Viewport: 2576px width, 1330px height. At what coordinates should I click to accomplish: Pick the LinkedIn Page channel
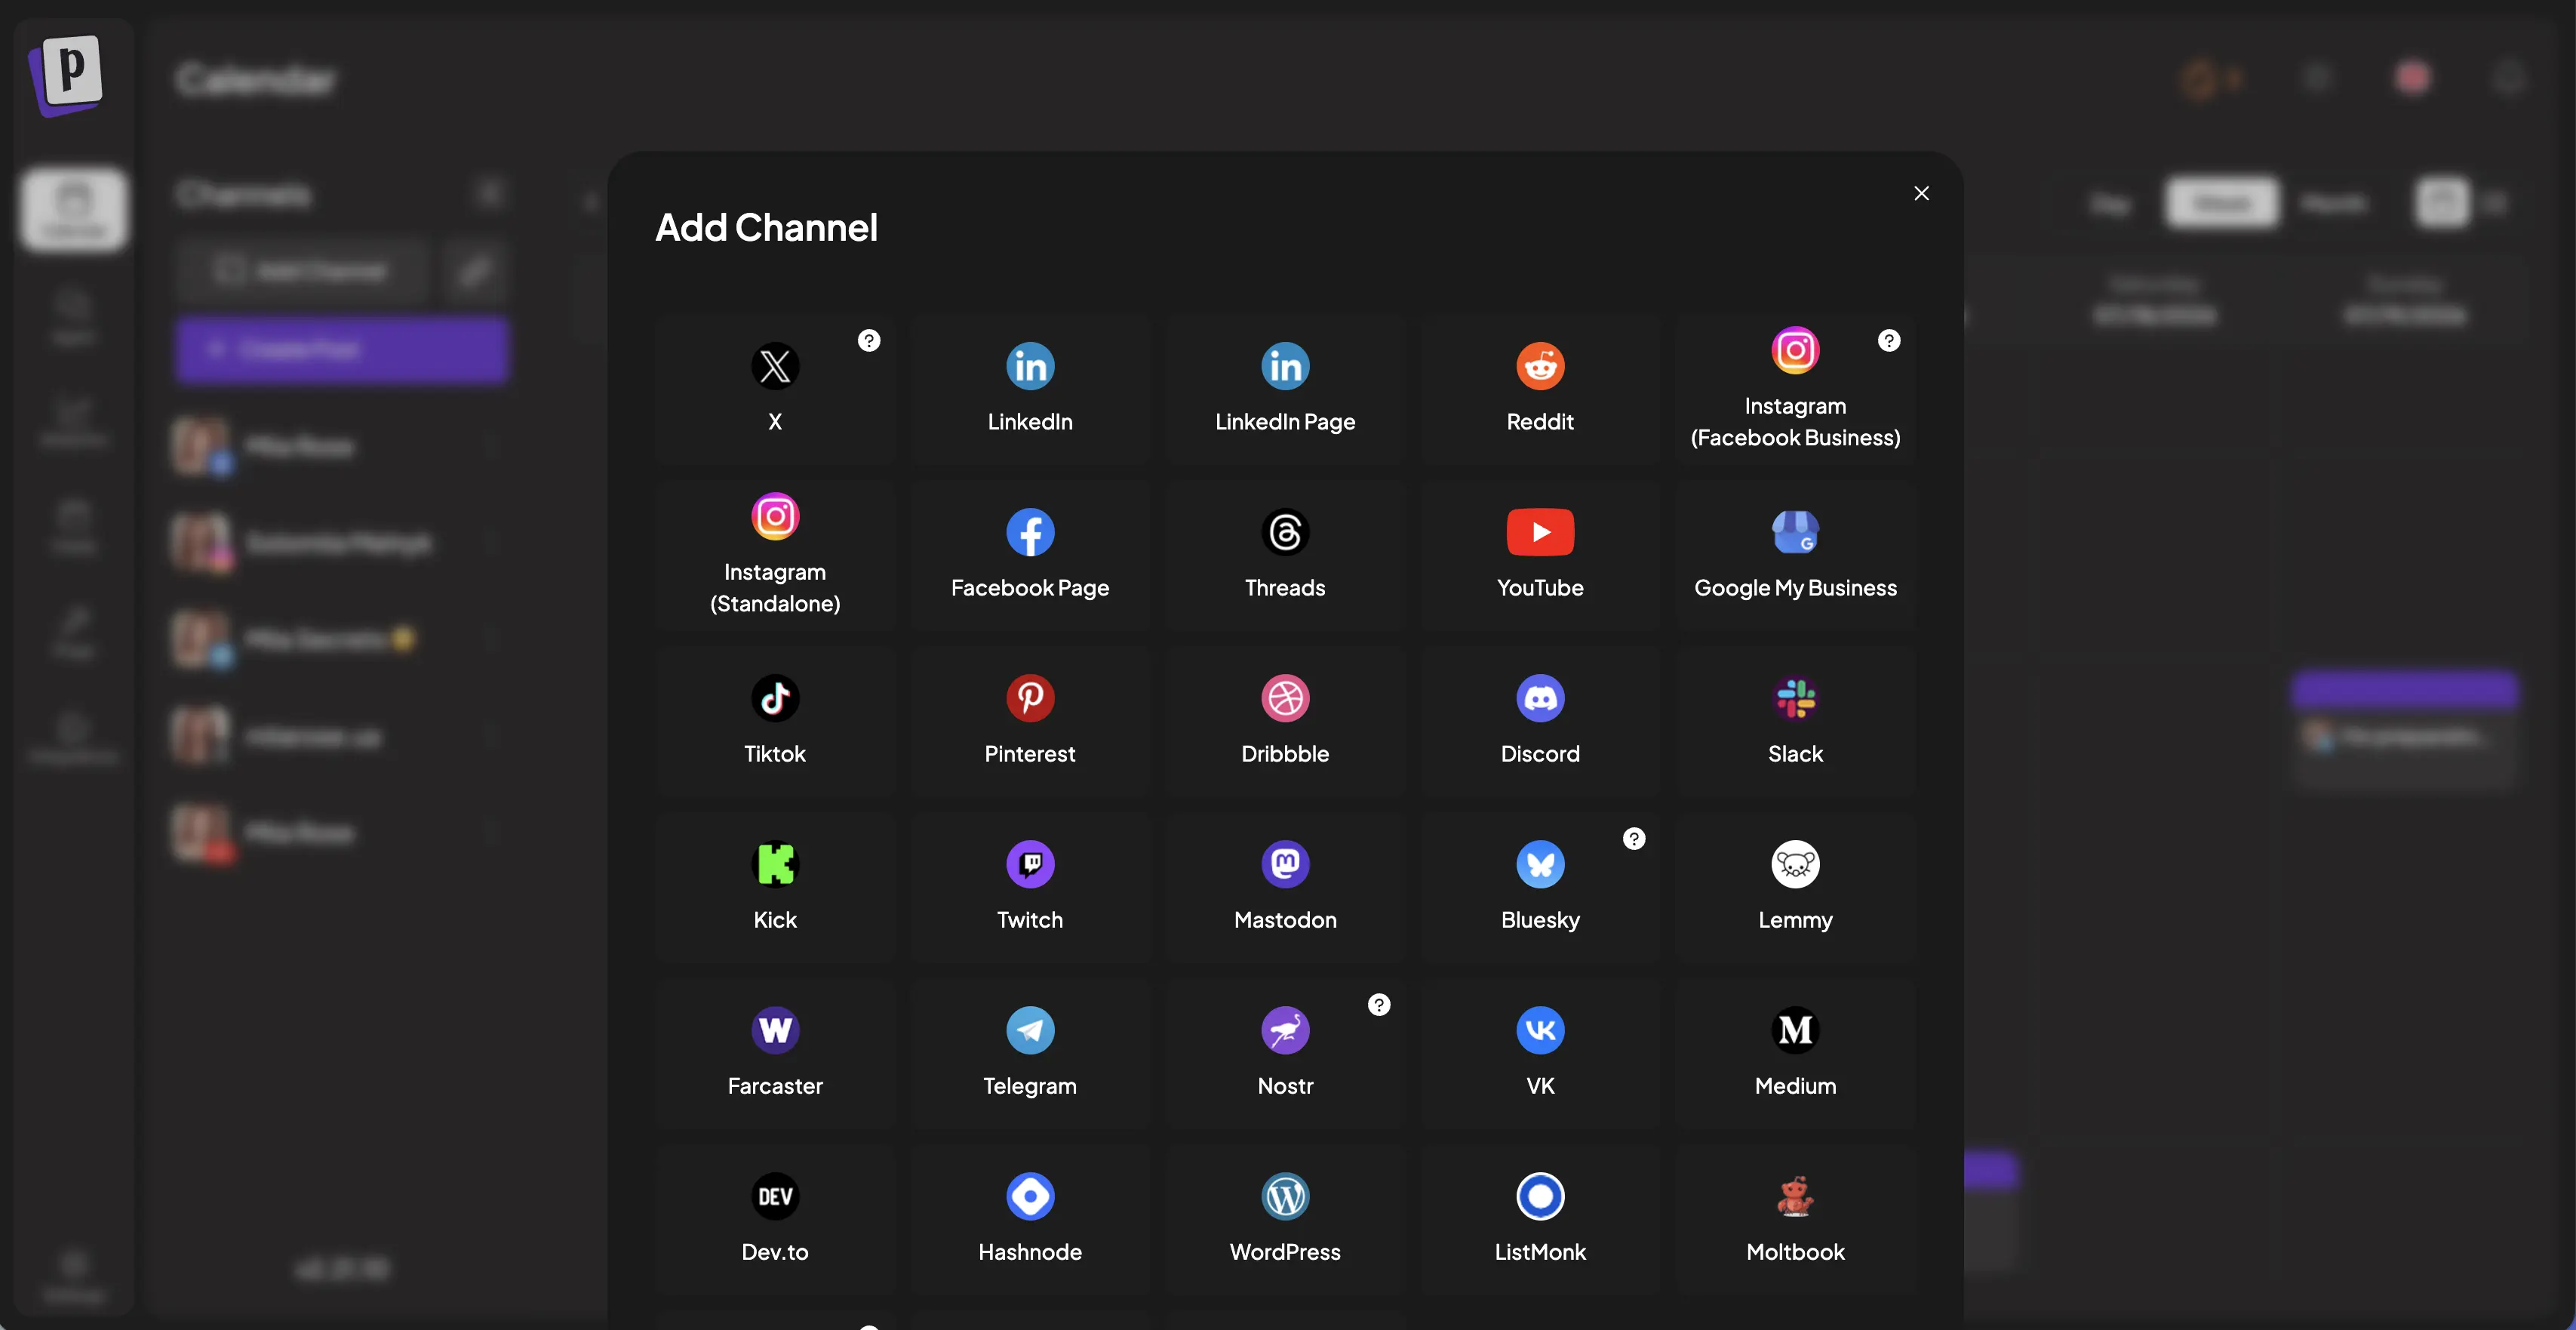1285,389
